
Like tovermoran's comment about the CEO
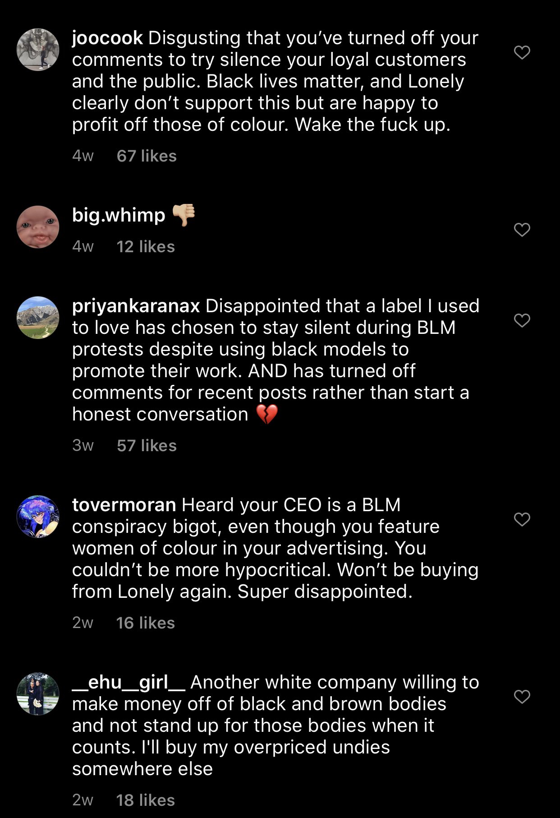(522, 519)
